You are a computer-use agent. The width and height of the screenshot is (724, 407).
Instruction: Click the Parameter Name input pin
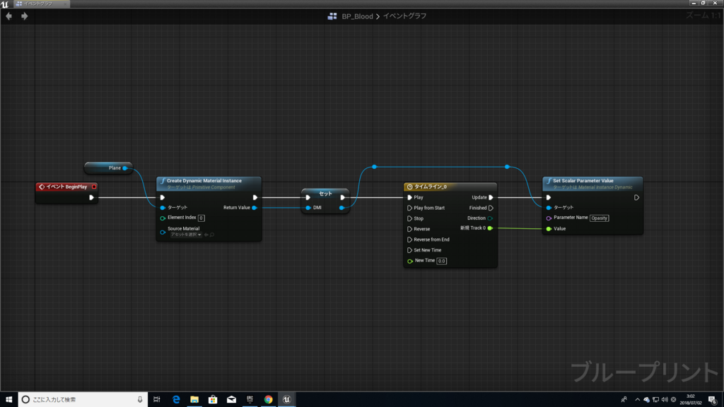pos(549,218)
